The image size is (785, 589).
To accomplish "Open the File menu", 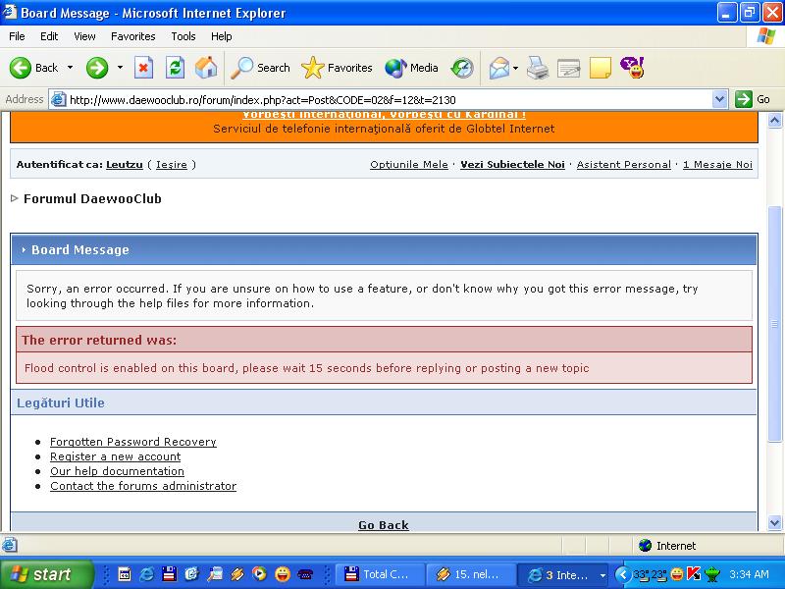I will [17, 36].
